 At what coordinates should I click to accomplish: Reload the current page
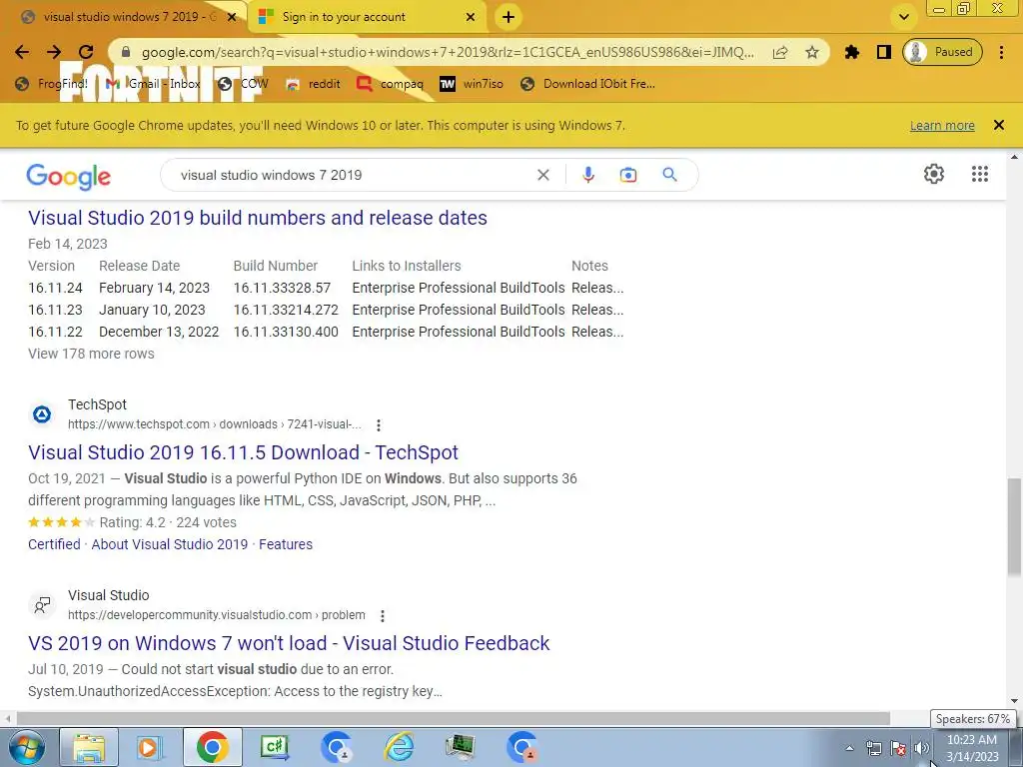tap(86, 52)
